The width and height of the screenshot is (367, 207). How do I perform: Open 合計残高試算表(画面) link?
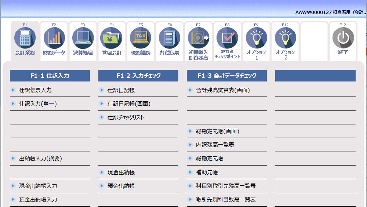[223, 90]
